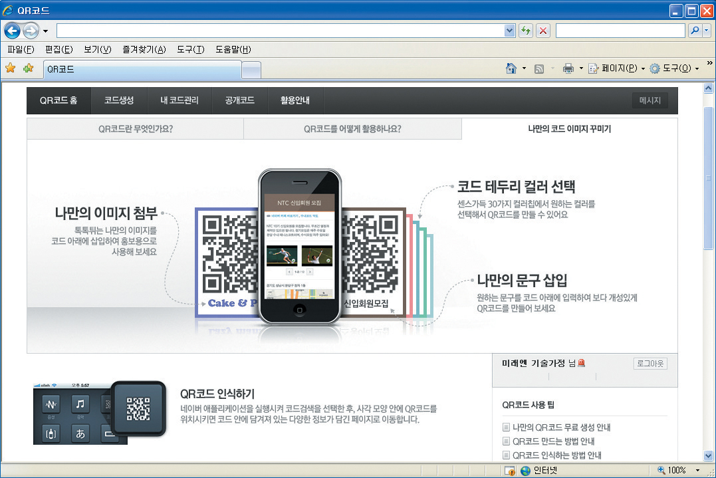The width and height of the screenshot is (716, 478).
Task: Open the 즐겨찾기(A) menu
Action: click(x=144, y=50)
